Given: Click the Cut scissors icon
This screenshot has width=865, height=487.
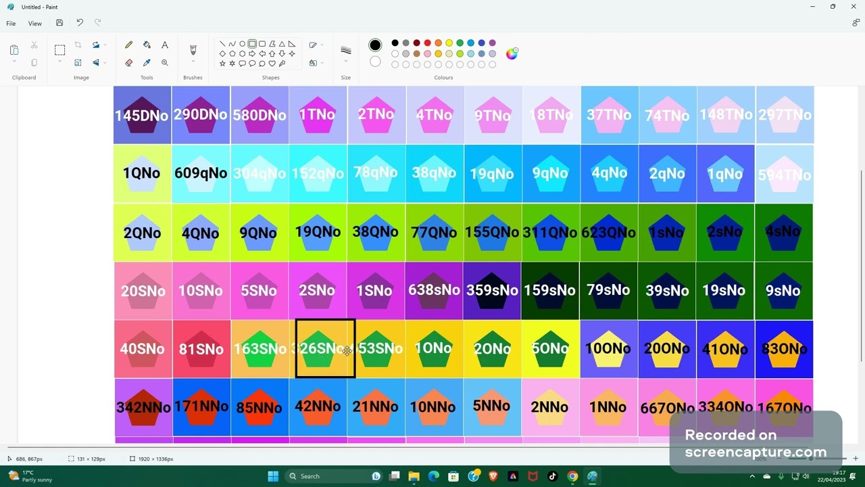Looking at the screenshot, I should (x=34, y=45).
